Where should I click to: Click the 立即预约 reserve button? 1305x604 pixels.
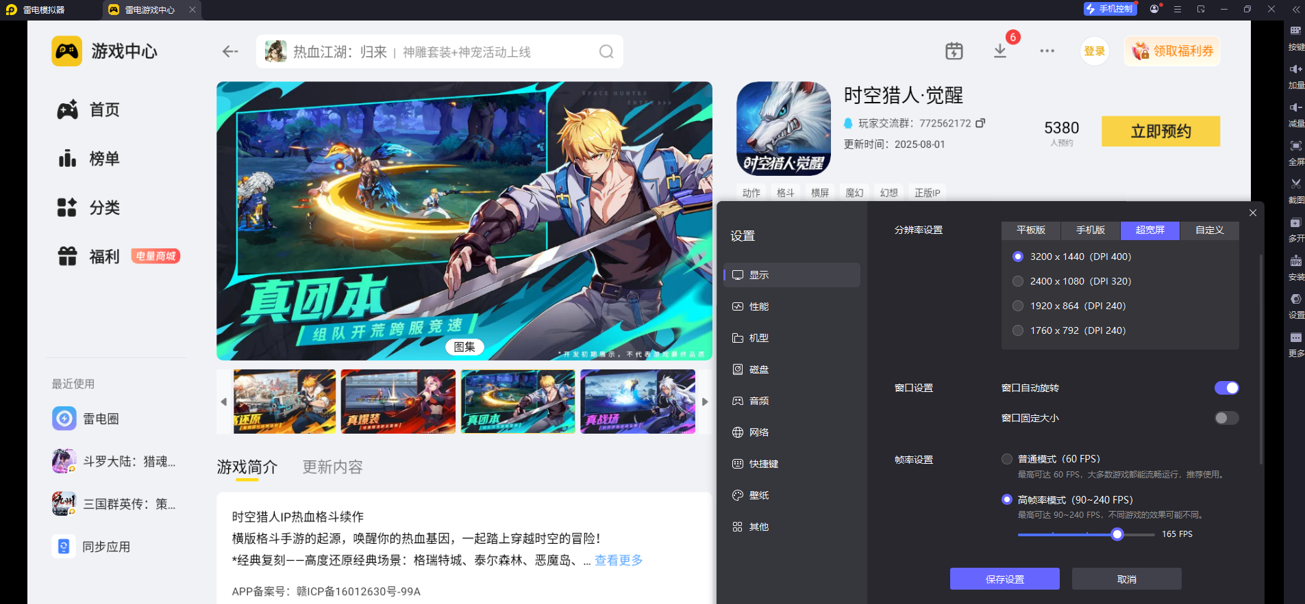pos(1161,131)
